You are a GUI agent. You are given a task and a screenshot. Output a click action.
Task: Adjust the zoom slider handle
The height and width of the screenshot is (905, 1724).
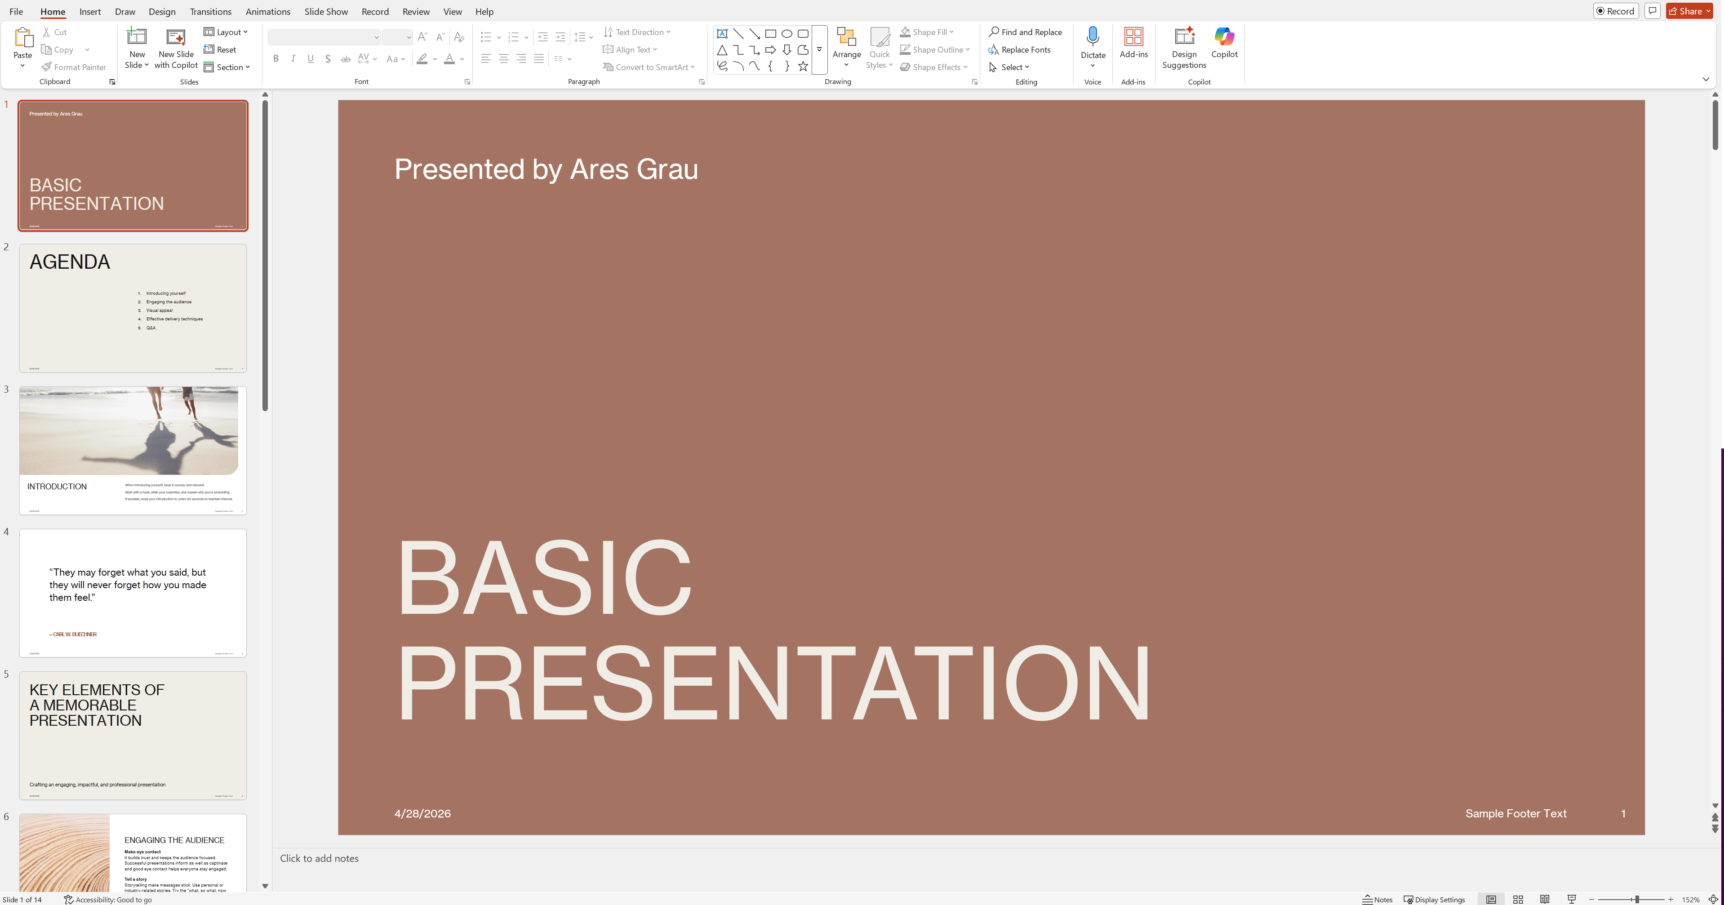[1637, 900]
